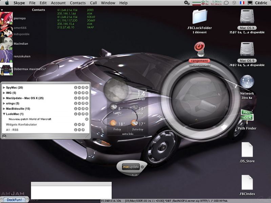
Task: Open the Account menu
Action: 58,3
